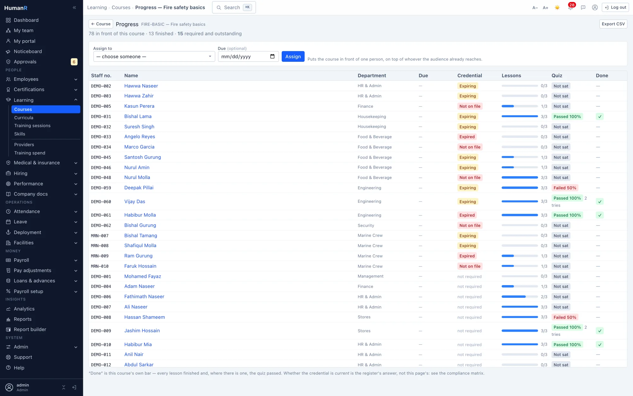Go back with the Course button
The width and height of the screenshot is (633, 396).
click(101, 24)
